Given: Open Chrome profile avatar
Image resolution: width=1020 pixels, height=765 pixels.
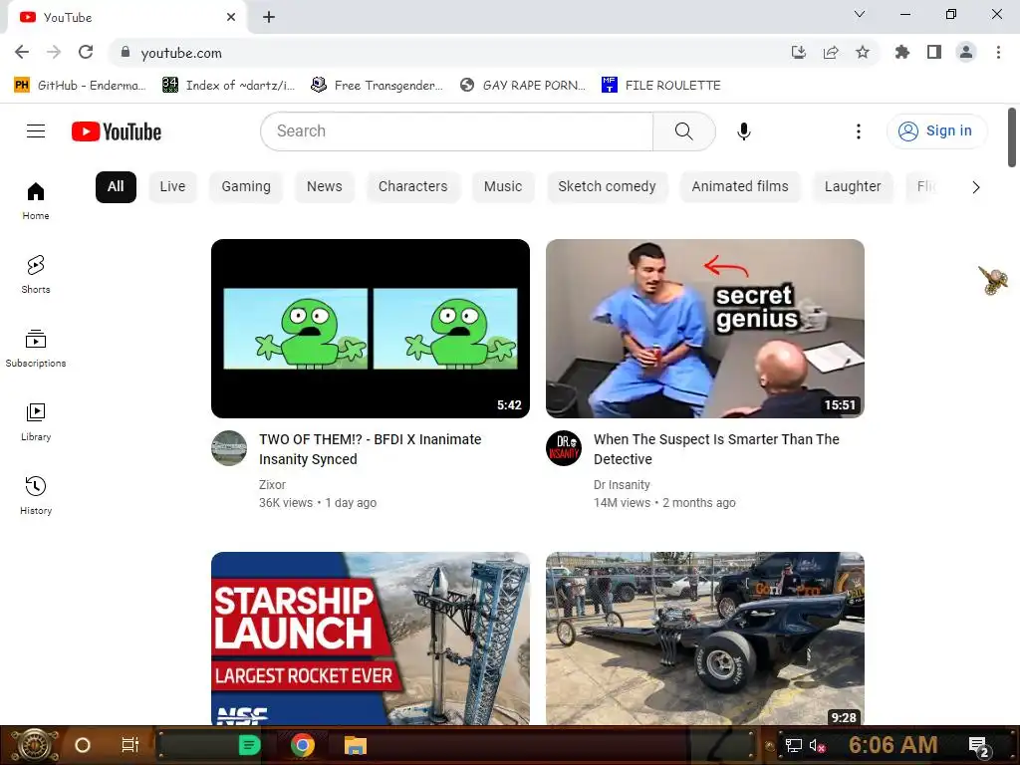Looking at the screenshot, I should tap(966, 52).
